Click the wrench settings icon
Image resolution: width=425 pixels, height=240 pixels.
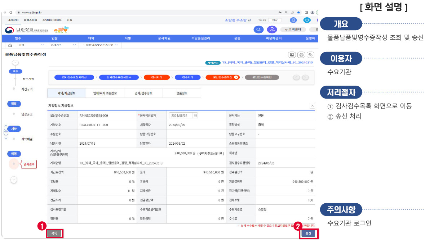(311, 55)
